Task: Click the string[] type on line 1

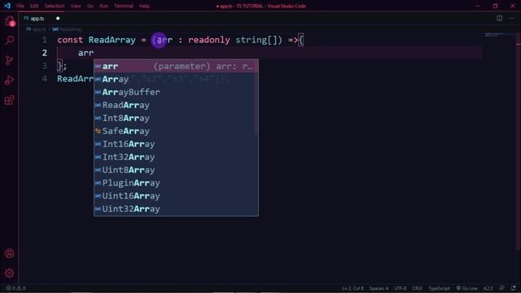Action: point(256,40)
